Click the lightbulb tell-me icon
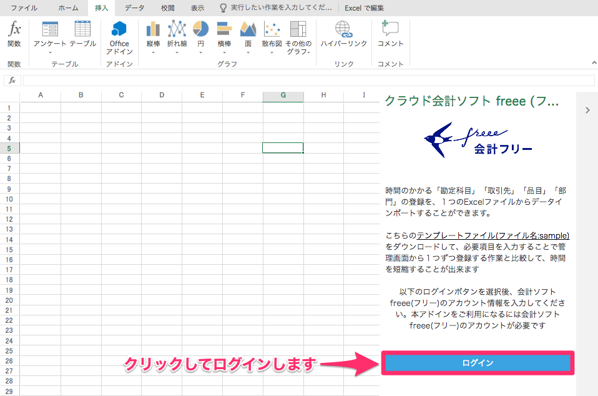Image resolution: width=598 pixels, height=396 pixels. pos(223,8)
